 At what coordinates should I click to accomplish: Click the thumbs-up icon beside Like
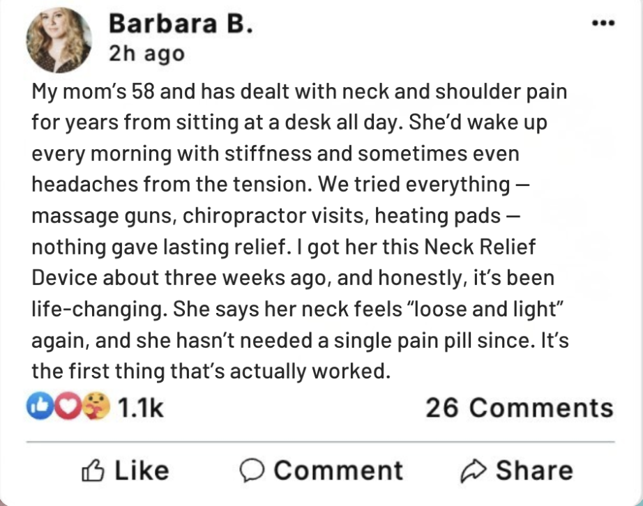93,470
